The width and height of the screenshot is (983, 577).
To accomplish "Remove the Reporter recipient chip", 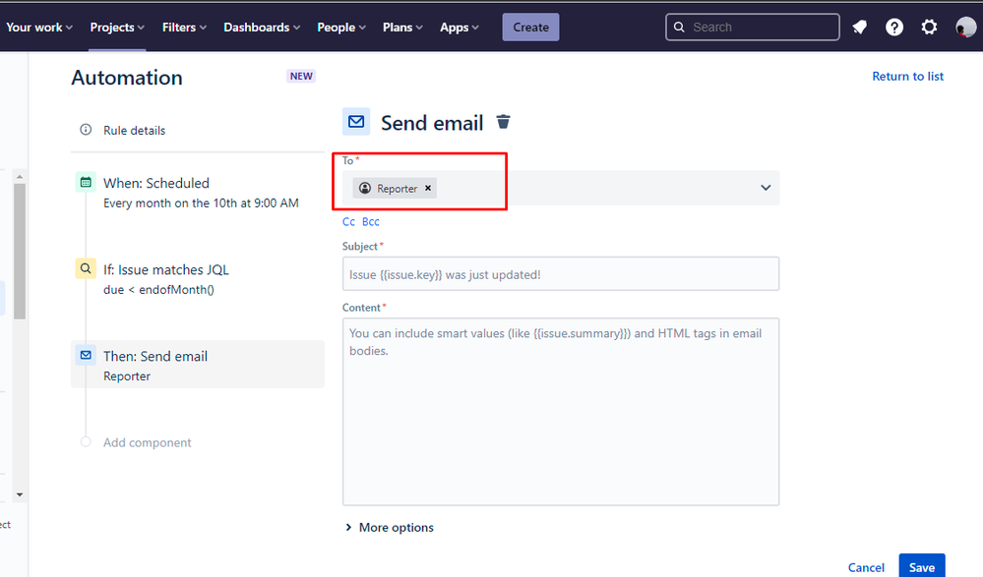I will (428, 188).
